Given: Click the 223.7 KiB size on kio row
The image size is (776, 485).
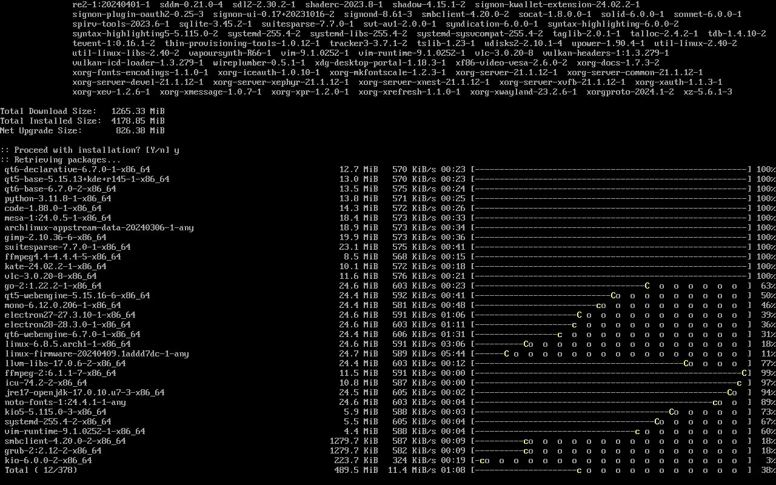Looking at the screenshot, I should pos(356,460).
